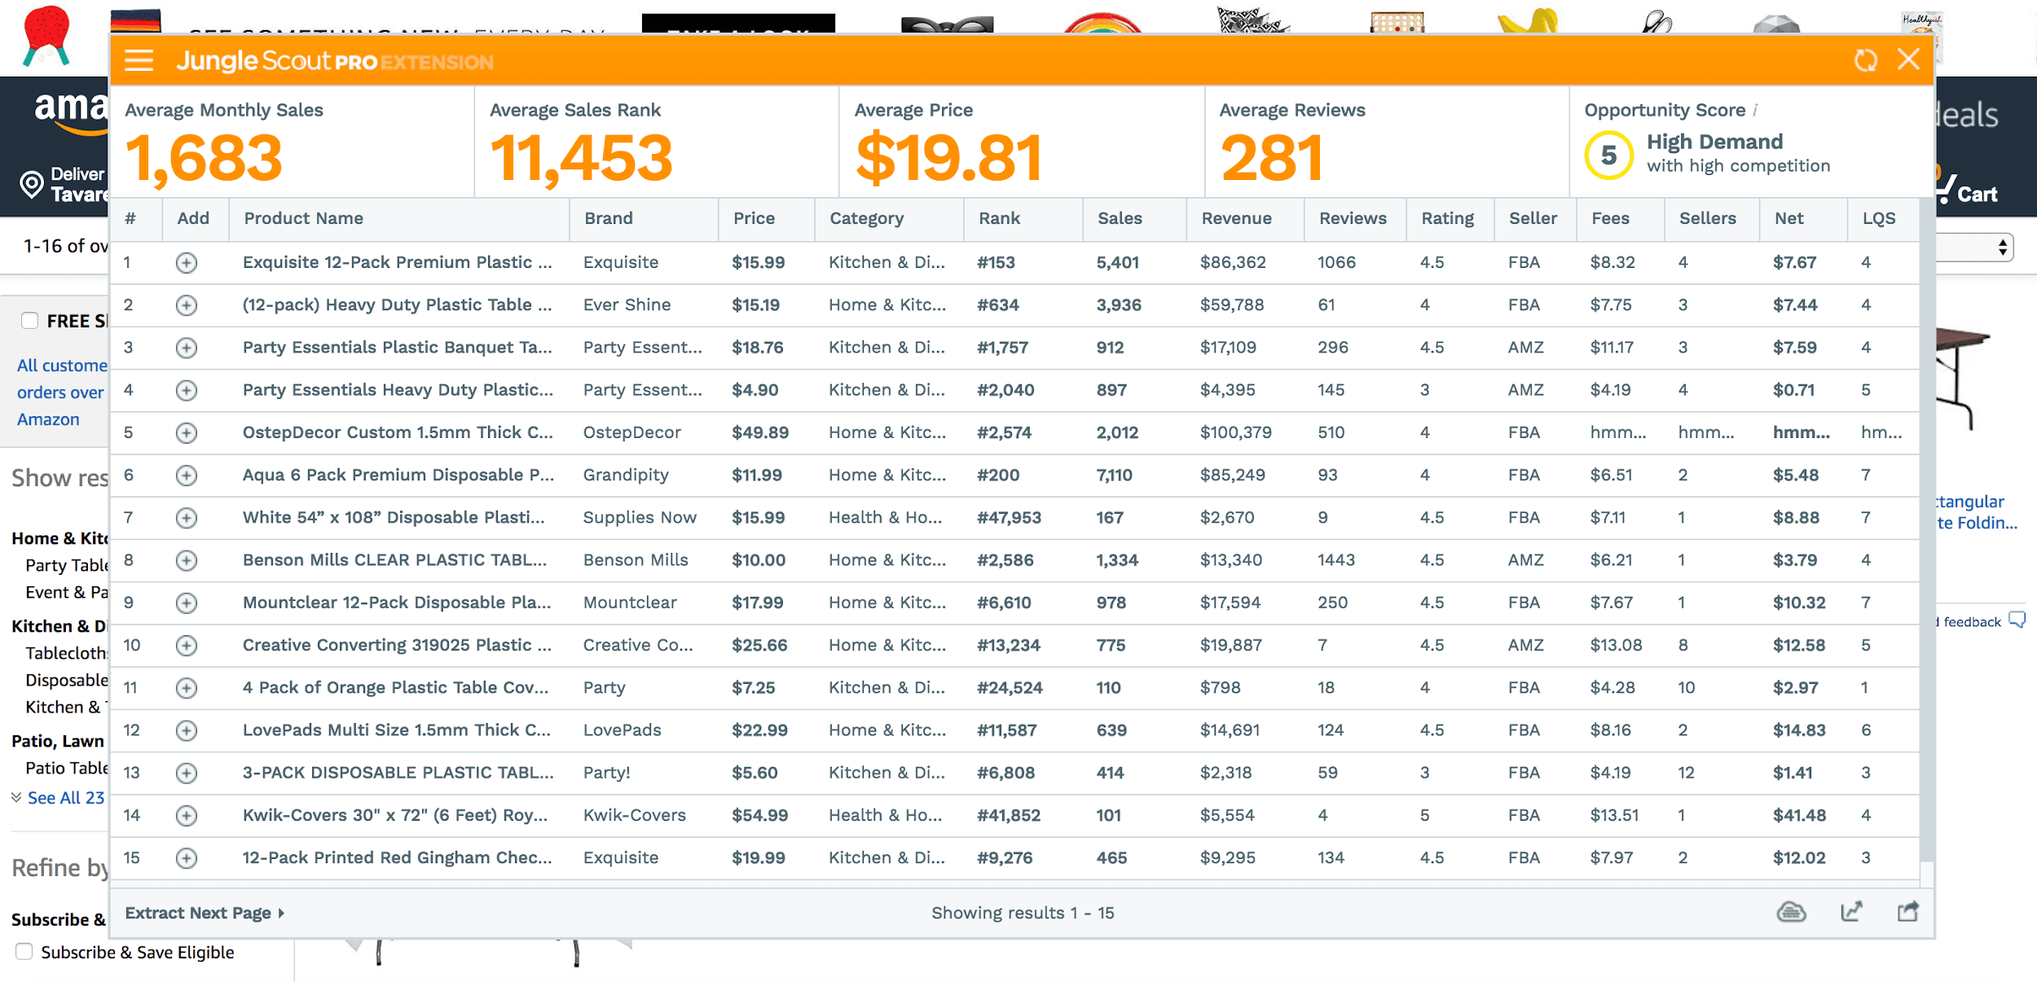Screen dimensions: 2037x982
Task: Expand the See All 23 categories list
Action: [64, 797]
